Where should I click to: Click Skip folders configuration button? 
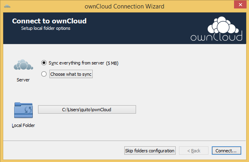150,150
